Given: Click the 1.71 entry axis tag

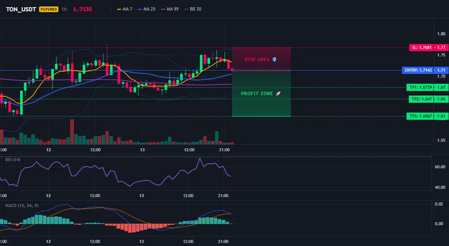Looking at the screenshot, I should [x=441, y=70].
